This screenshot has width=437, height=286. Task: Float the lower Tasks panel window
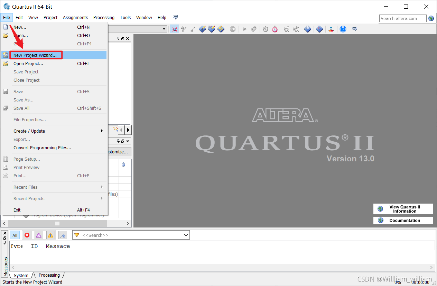123,141
